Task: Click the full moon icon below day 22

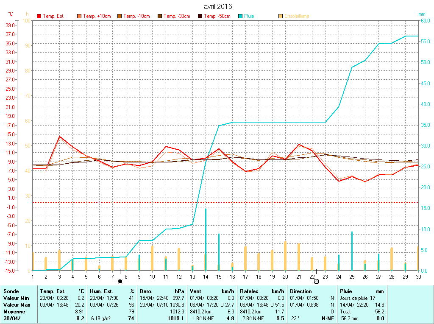Action: click(x=316, y=281)
